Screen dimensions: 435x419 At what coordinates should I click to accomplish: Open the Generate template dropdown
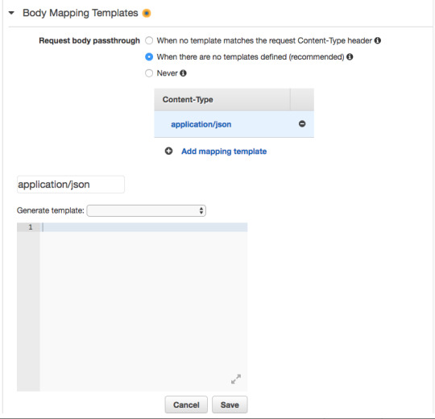click(x=146, y=210)
